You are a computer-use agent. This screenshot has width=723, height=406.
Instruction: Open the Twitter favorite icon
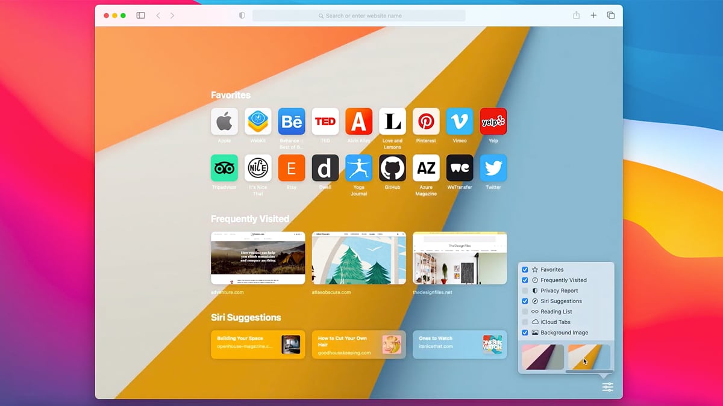click(493, 168)
